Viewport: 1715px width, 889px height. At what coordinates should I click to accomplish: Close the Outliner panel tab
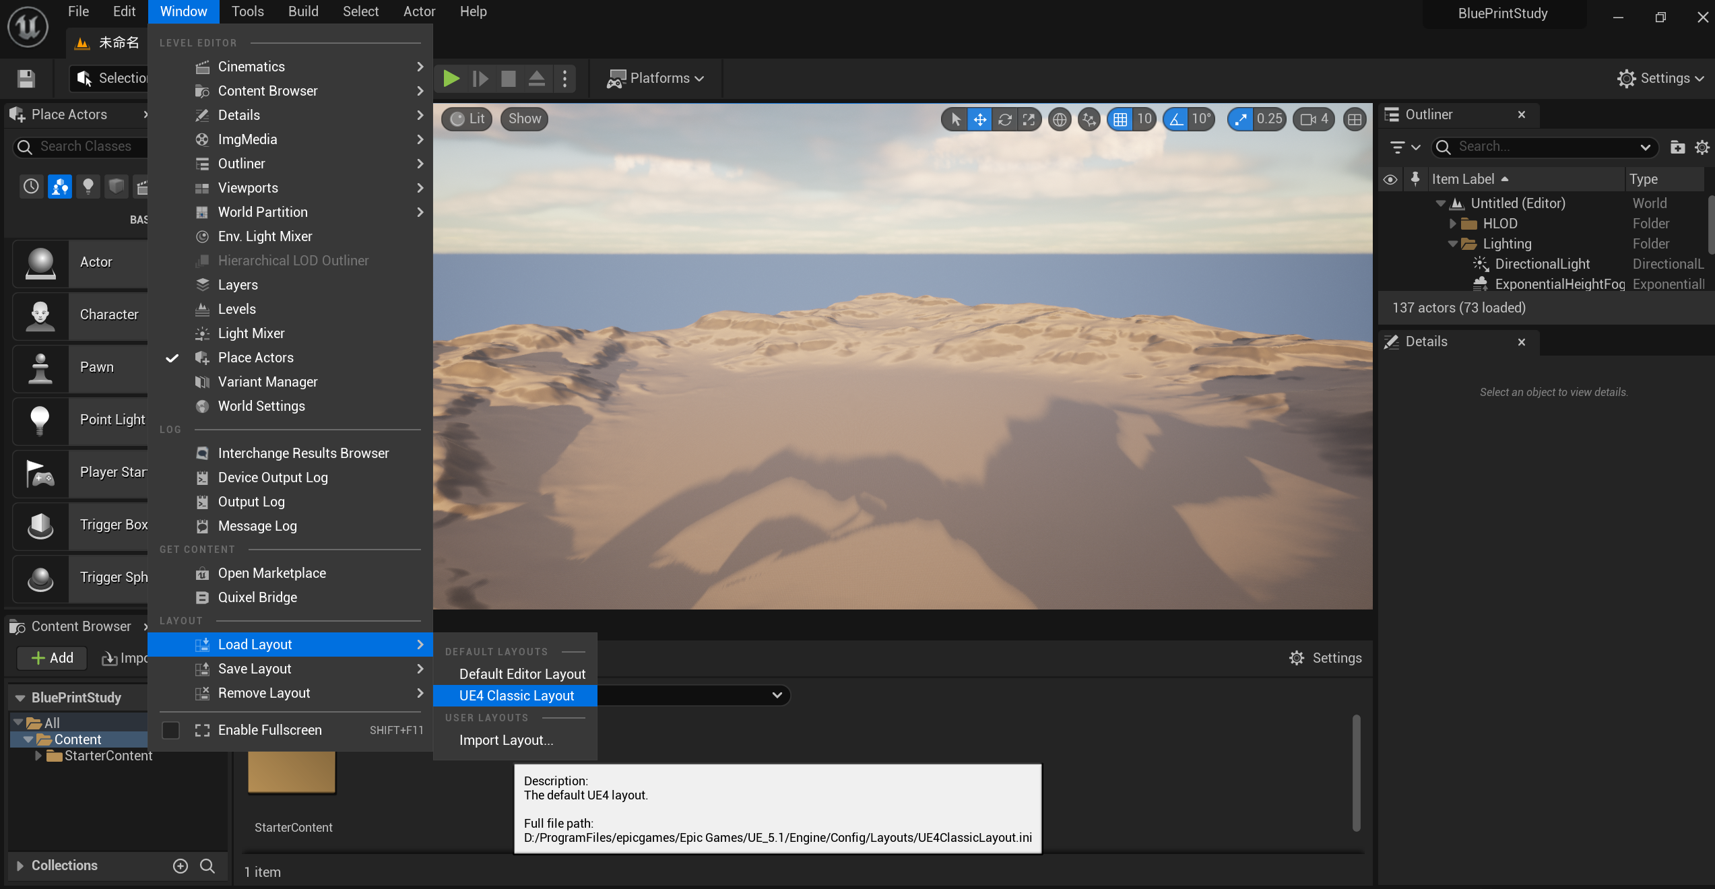(x=1522, y=115)
